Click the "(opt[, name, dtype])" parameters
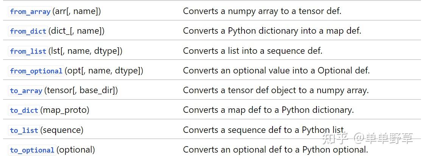424x156 pixels. point(104,70)
